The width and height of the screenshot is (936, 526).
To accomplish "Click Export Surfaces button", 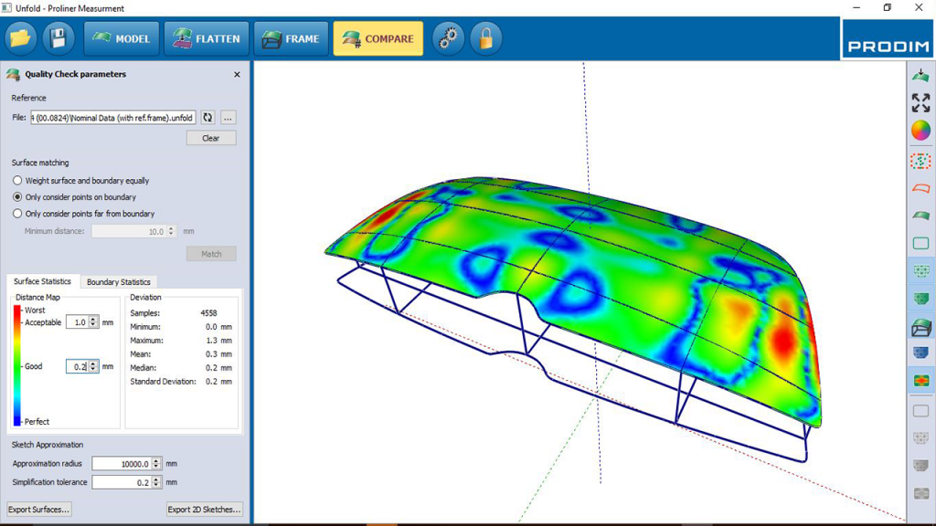I will coord(38,510).
